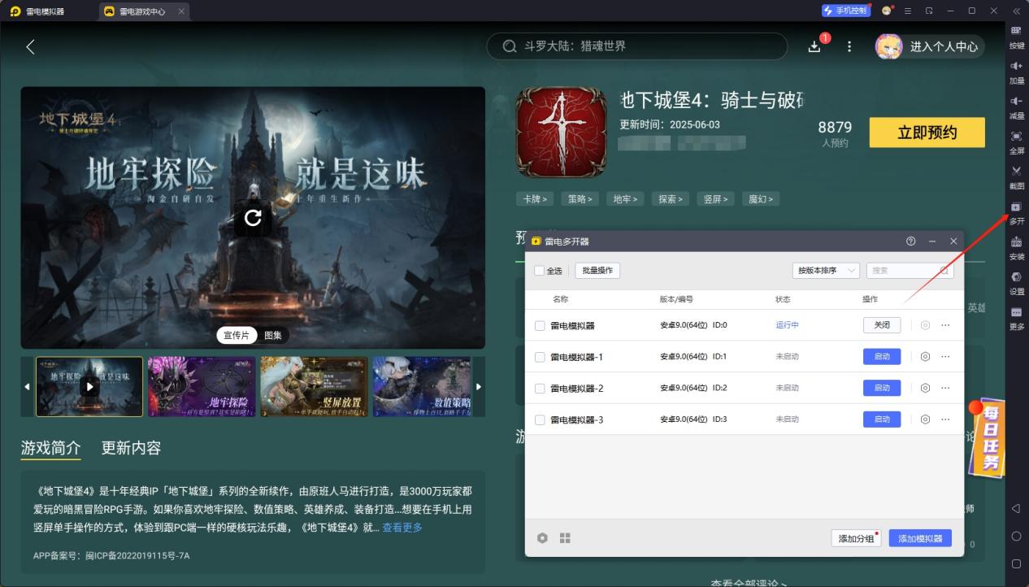The height and width of the screenshot is (587, 1029).
Task: Open more options for 雷电模拟器-3 row
Action: coord(945,420)
